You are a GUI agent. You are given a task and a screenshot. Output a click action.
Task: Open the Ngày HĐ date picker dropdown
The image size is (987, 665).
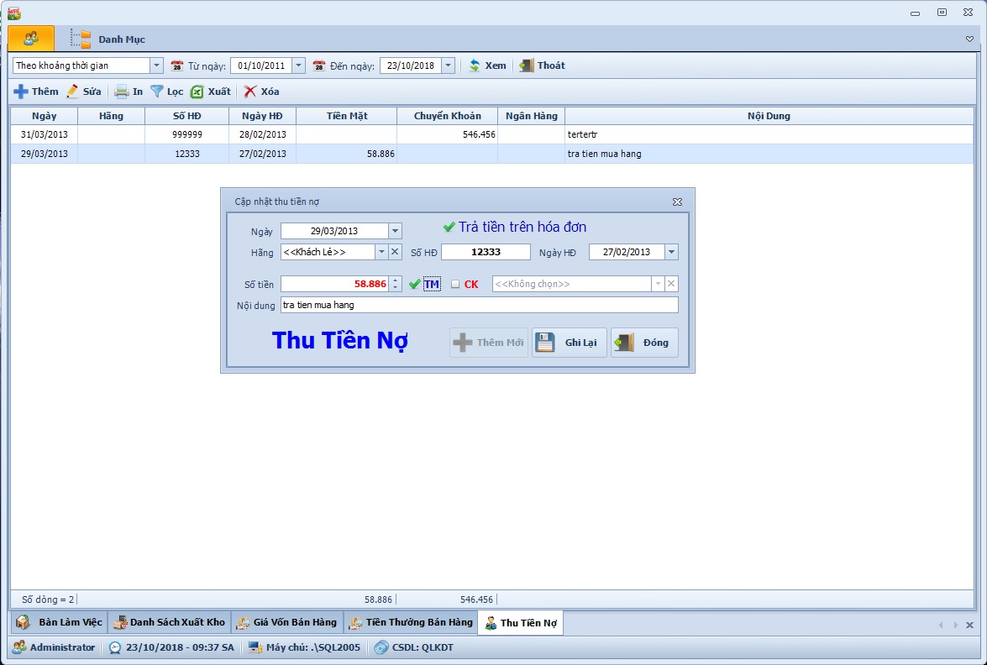(671, 252)
